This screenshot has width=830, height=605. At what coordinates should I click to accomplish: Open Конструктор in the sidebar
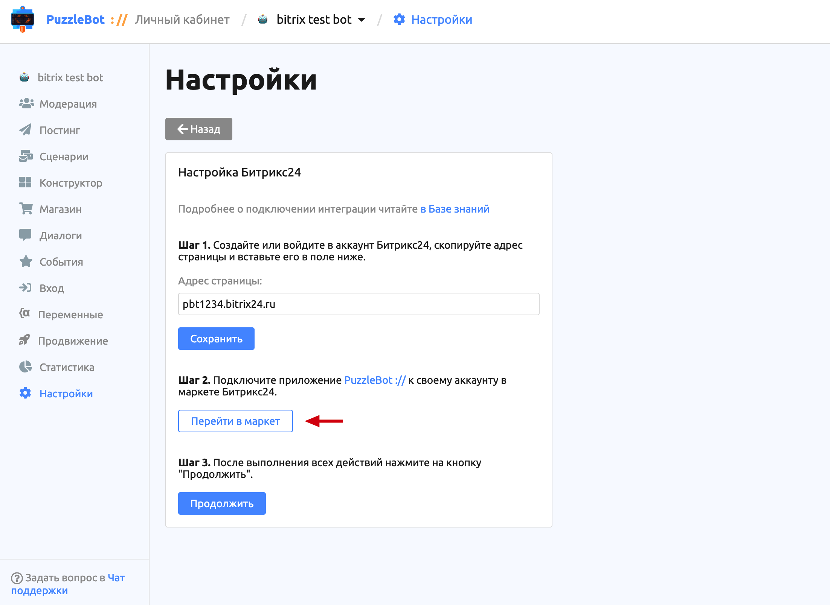[71, 183]
